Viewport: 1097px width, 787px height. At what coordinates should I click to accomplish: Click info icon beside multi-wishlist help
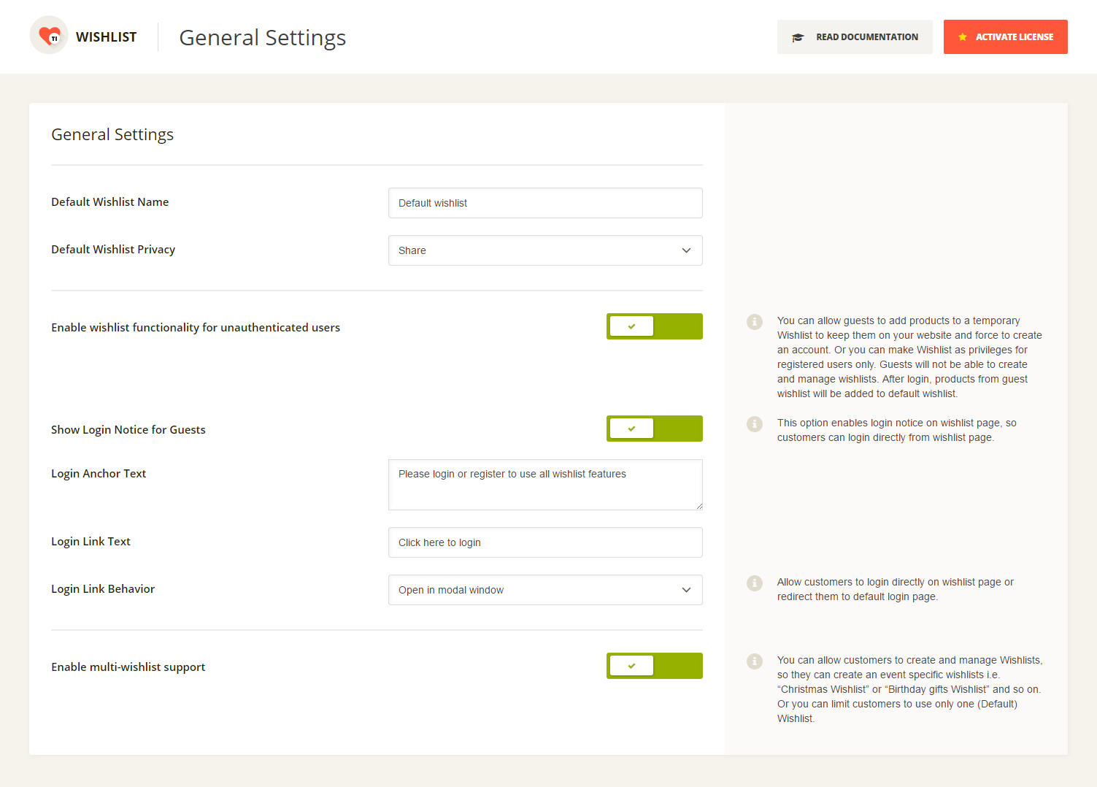click(755, 661)
